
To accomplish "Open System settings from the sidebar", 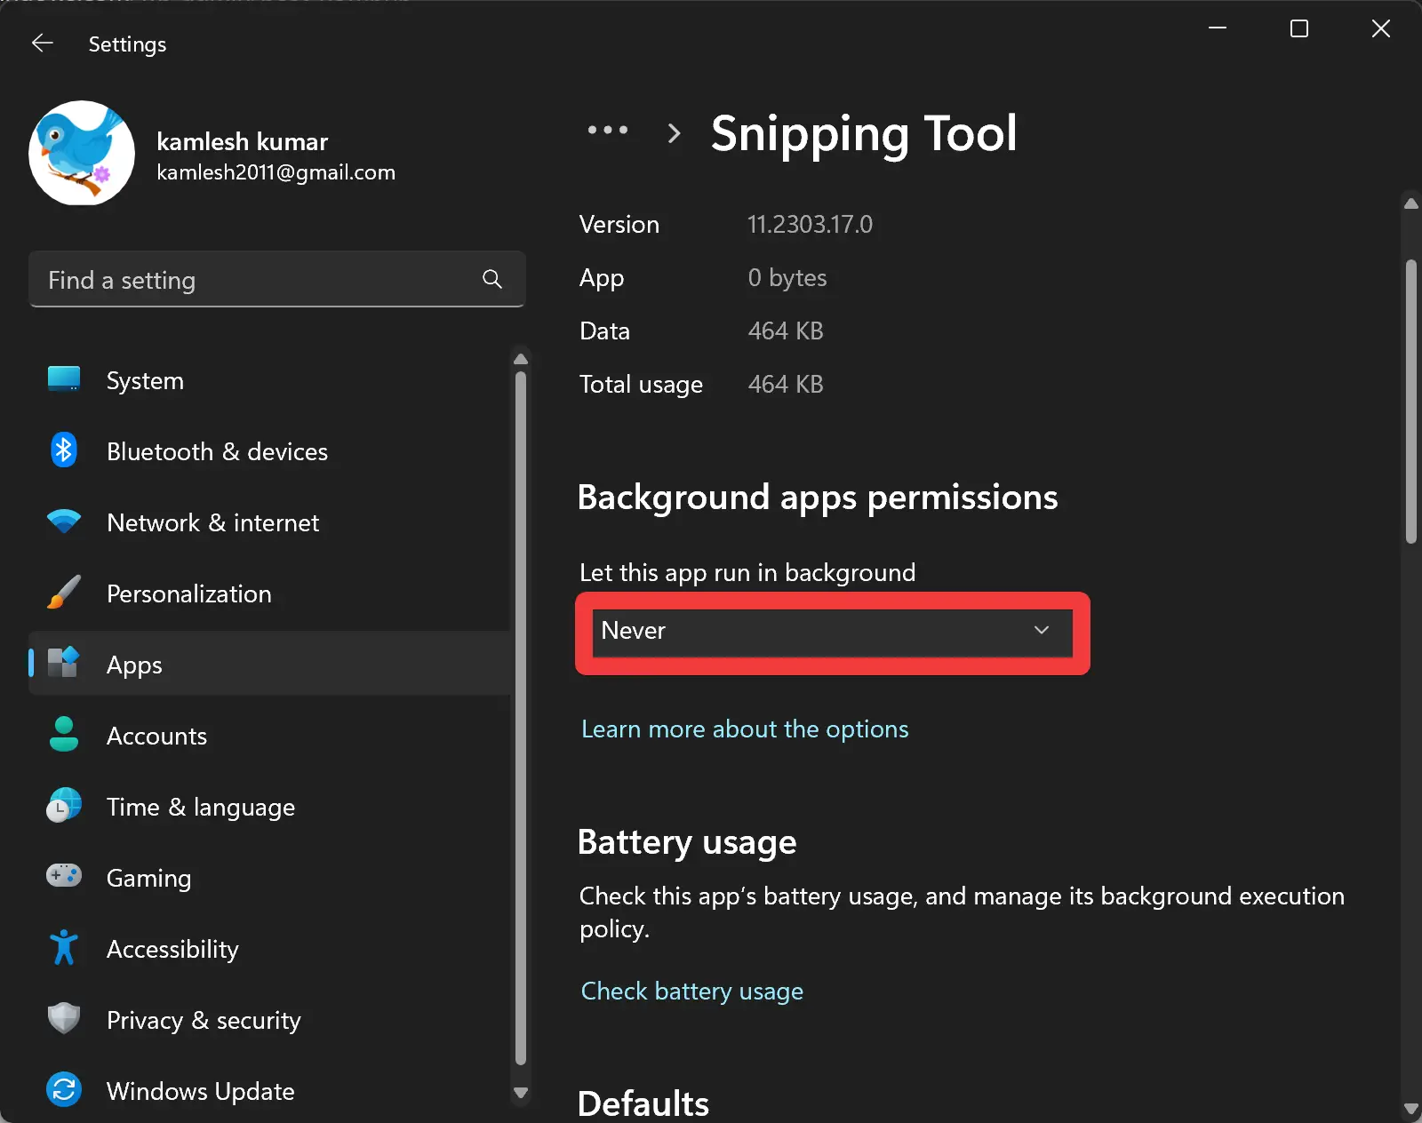I will [144, 380].
